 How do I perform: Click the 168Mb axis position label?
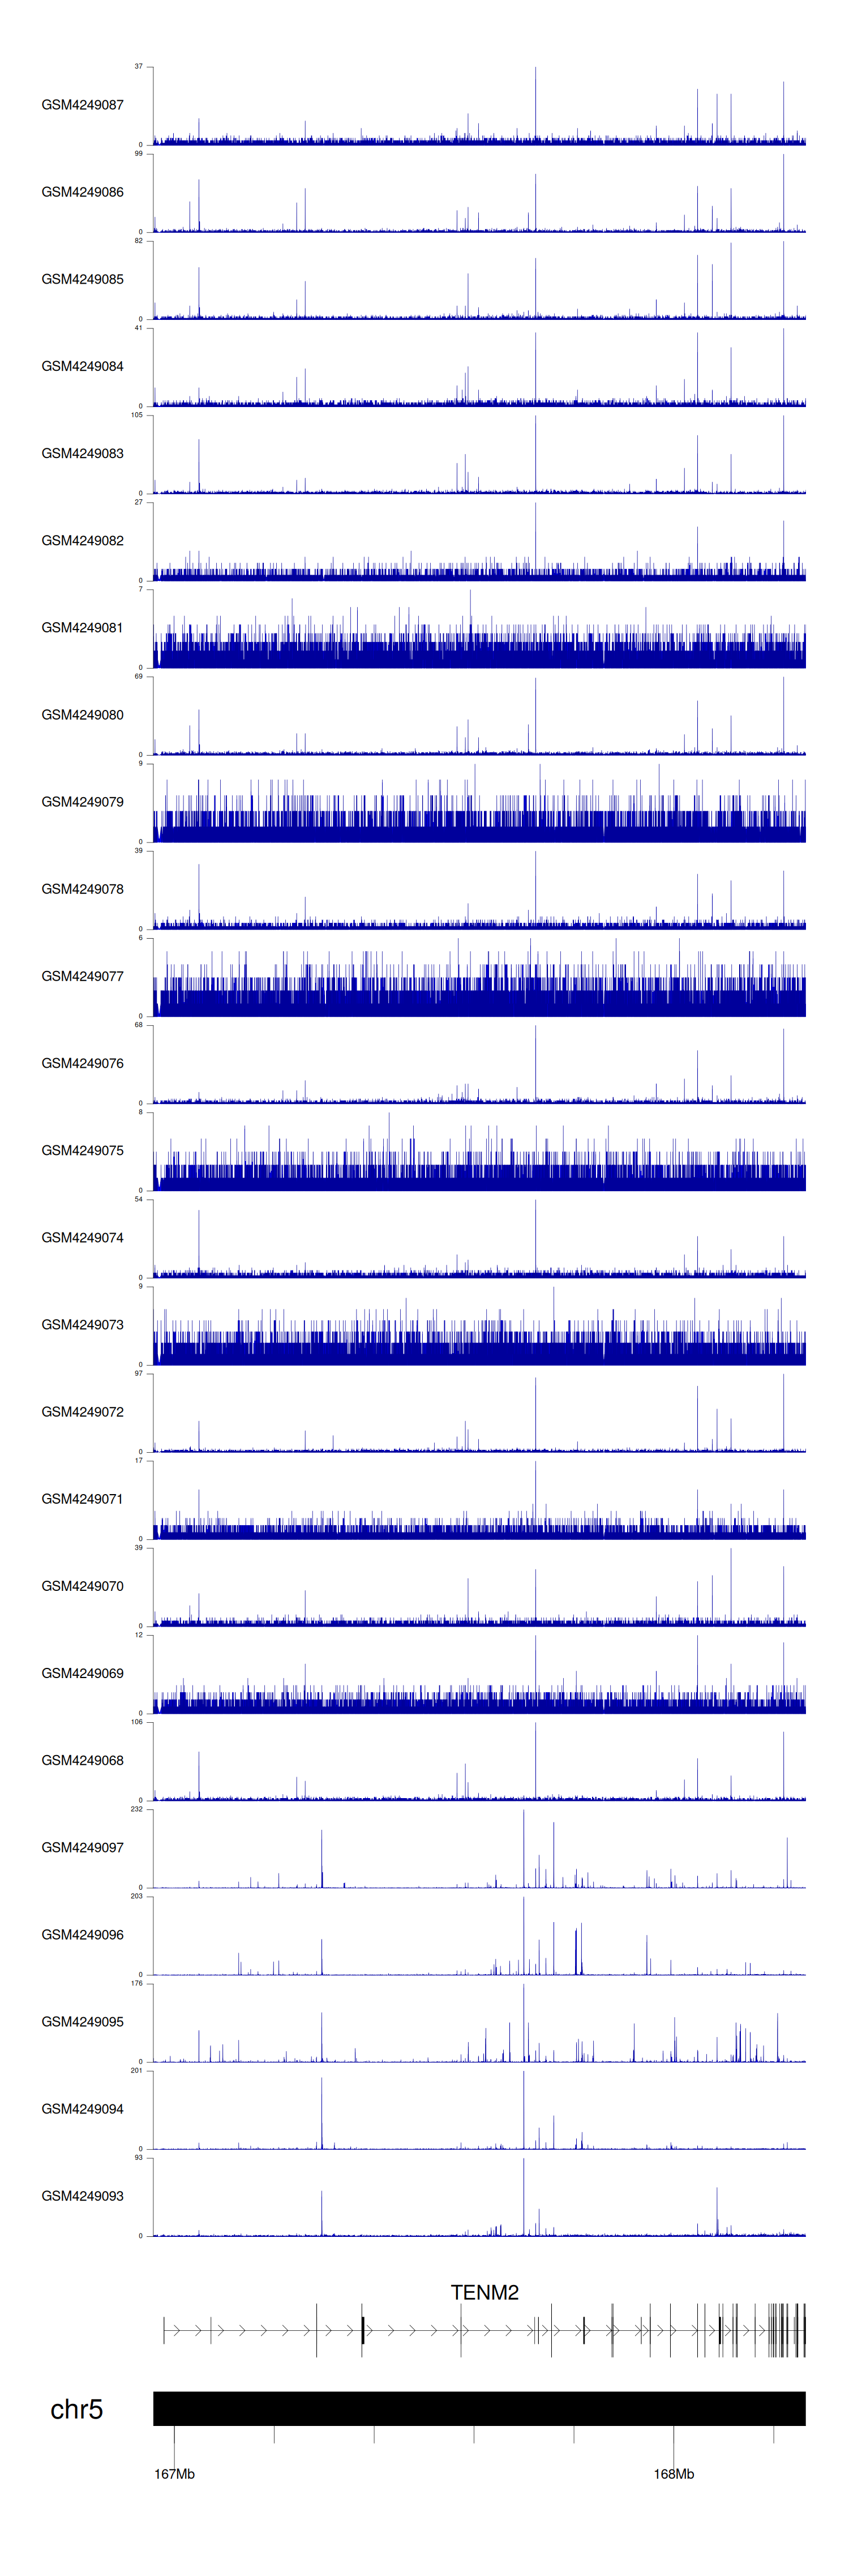(673, 2473)
